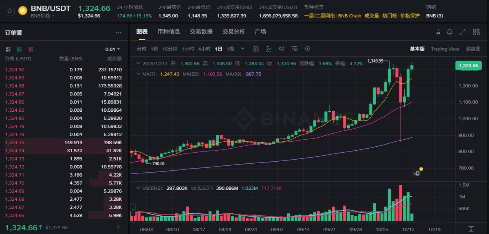Expand more time intervals dropdown arrow
This screenshot has width=489, height=234.
pos(242,49)
